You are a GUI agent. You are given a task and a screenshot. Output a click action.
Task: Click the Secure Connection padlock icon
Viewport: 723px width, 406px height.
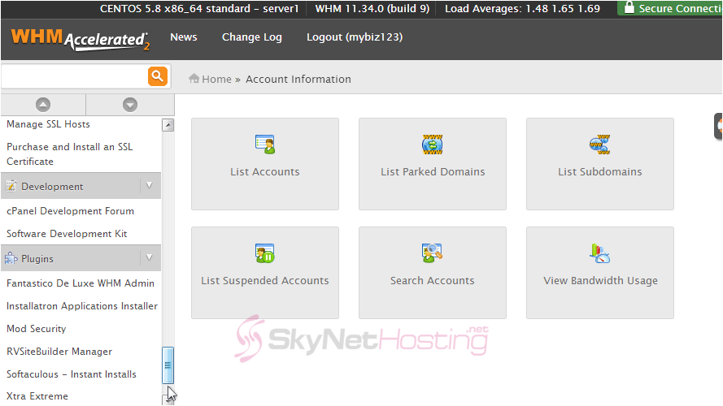(x=629, y=7)
